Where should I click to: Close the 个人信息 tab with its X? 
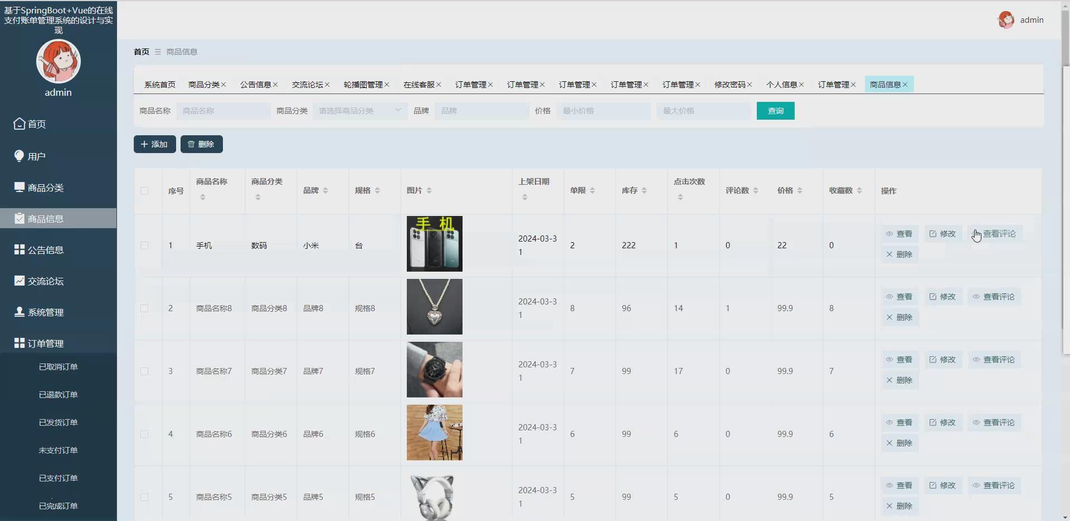(801, 85)
